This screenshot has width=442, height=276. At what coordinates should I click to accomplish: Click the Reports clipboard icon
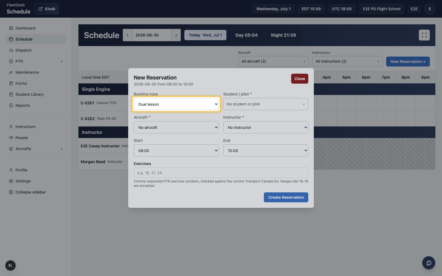[11, 105]
